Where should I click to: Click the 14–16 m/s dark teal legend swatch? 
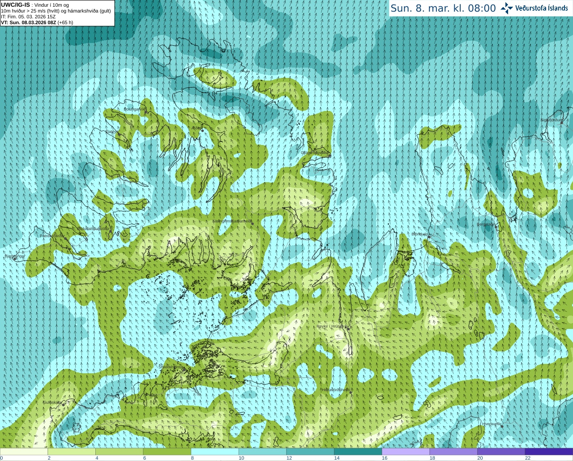tap(358, 452)
